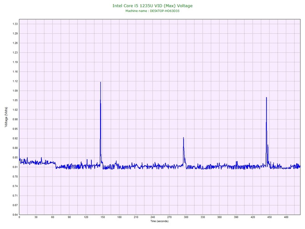Click the 360 tick on the time axis
This screenshot has height=229, width=305.
click(219, 217)
